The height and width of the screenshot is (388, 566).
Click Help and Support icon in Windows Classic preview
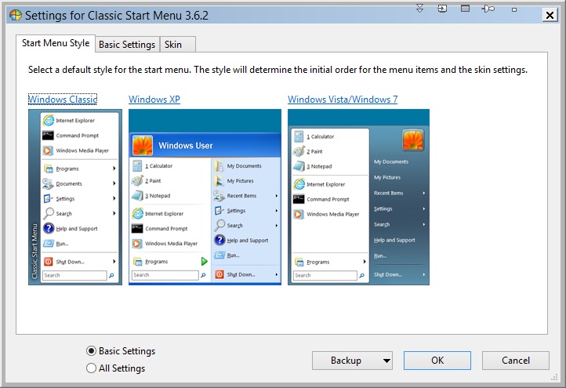pyautogui.click(x=49, y=228)
